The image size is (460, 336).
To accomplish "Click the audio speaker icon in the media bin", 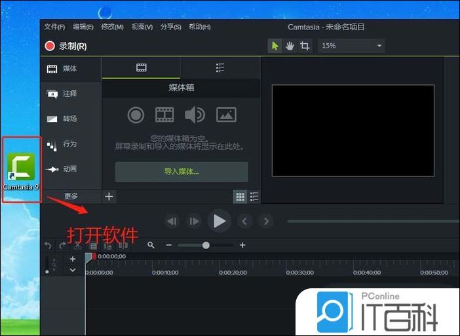I will pos(195,115).
